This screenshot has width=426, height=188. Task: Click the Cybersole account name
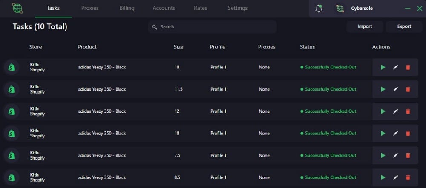click(x=362, y=9)
